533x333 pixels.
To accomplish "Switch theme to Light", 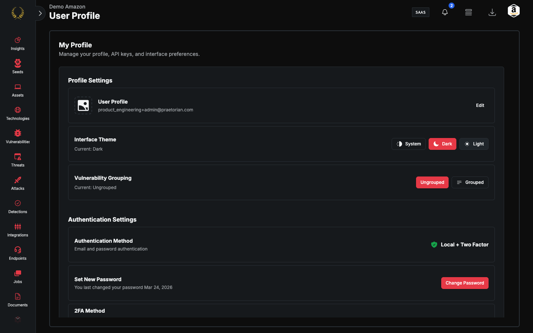I will pyautogui.click(x=474, y=144).
